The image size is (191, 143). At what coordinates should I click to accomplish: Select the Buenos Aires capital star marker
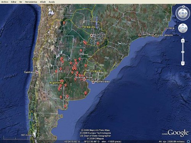84,80
